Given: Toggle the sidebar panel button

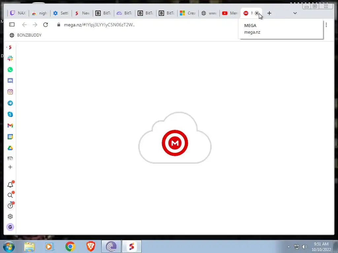Looking at the screenshot, I should 12,24.
